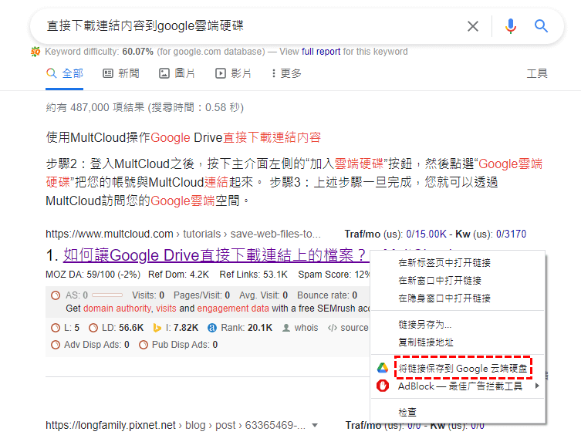581x435 pixels.
Task: Click the Google Drive triangle icon in menu
Action: pyautogui.click(x=383, y=368)
